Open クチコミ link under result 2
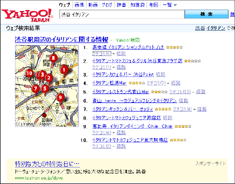This screenshot has width=235, height=184. coord(101,67)
